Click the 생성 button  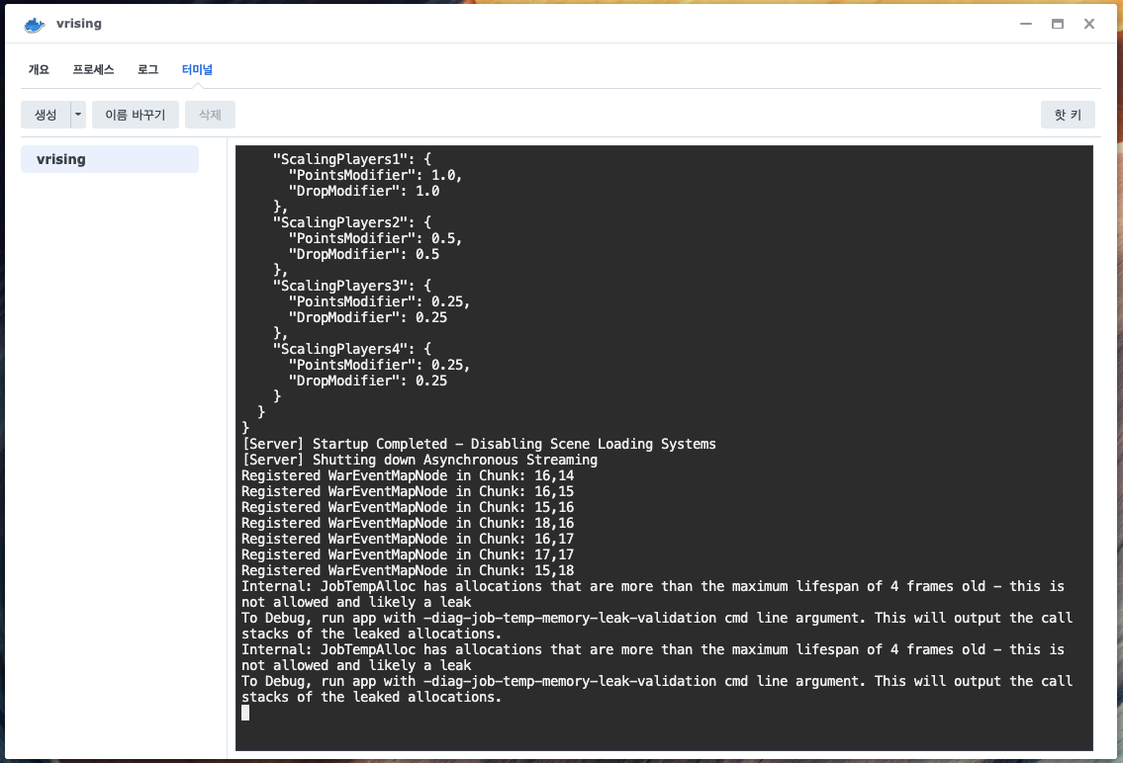46,115
